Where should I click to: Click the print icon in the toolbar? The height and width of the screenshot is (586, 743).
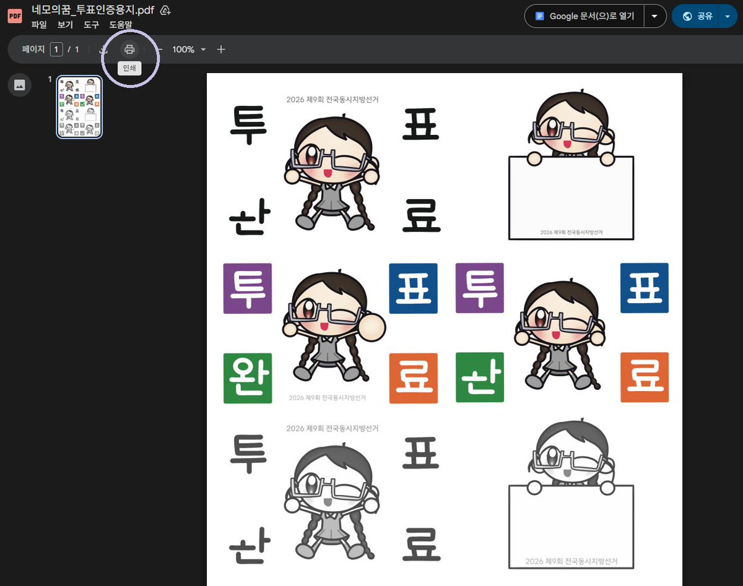129,50
